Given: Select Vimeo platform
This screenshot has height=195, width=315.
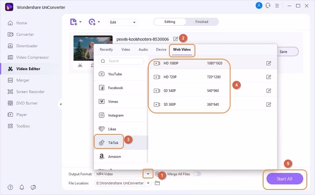Looking at the screenshot, I should coord(120,102).
